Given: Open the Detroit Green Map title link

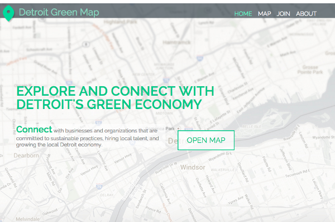Looking at the screenshot, I should click(x=59, y=12).
